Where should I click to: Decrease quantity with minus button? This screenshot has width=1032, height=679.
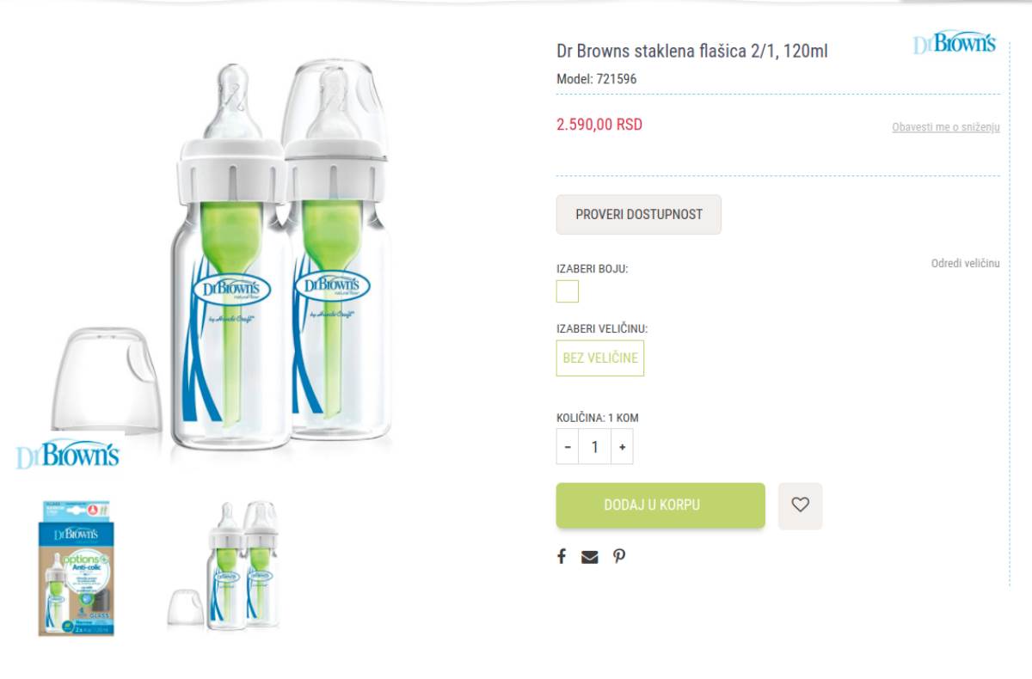(568, 447)
